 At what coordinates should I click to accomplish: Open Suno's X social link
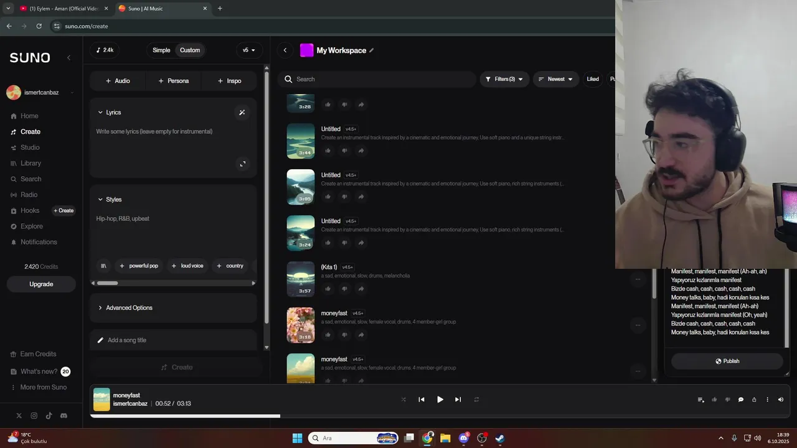pyautogui.click(x=19, y=416)
